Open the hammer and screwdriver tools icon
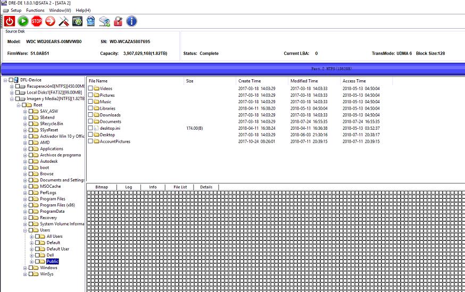Image resolution: width=465 pixels, height=292 pixels. (x=64, y=21)
